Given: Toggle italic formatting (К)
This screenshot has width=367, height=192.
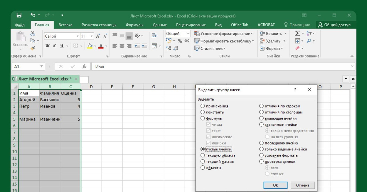Looking at the screenshot, I should click(54, 46).
